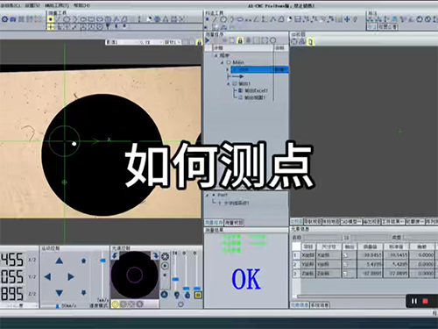The image size is (438, 329).
Task: Toggle output checkbox in Z coordinate row
Action: pyautogui.click(x=345, y=274)
